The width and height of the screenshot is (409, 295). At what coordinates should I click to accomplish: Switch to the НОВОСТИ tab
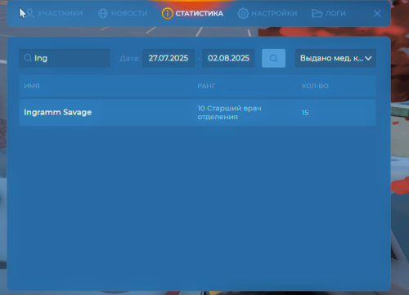[129, 13]
